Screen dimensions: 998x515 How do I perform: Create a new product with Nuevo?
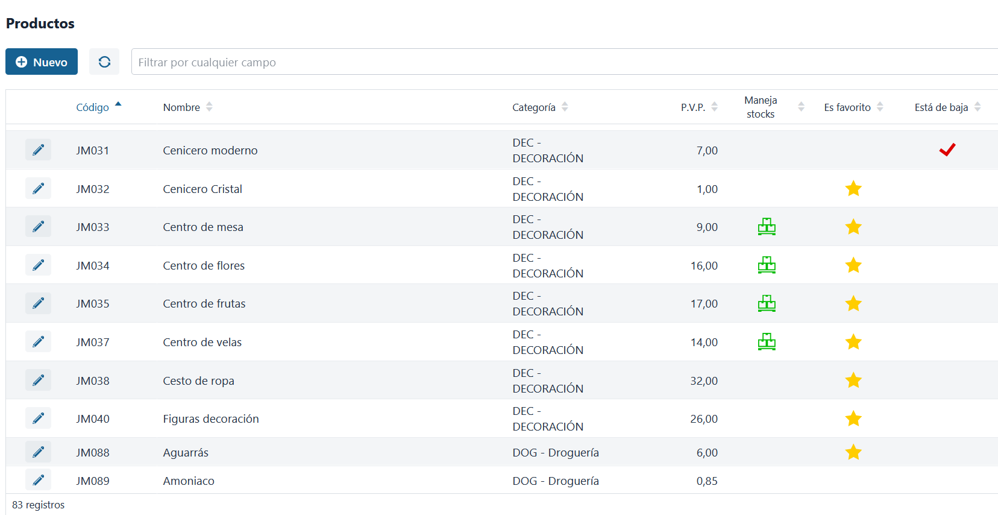[x=42, y=62]
